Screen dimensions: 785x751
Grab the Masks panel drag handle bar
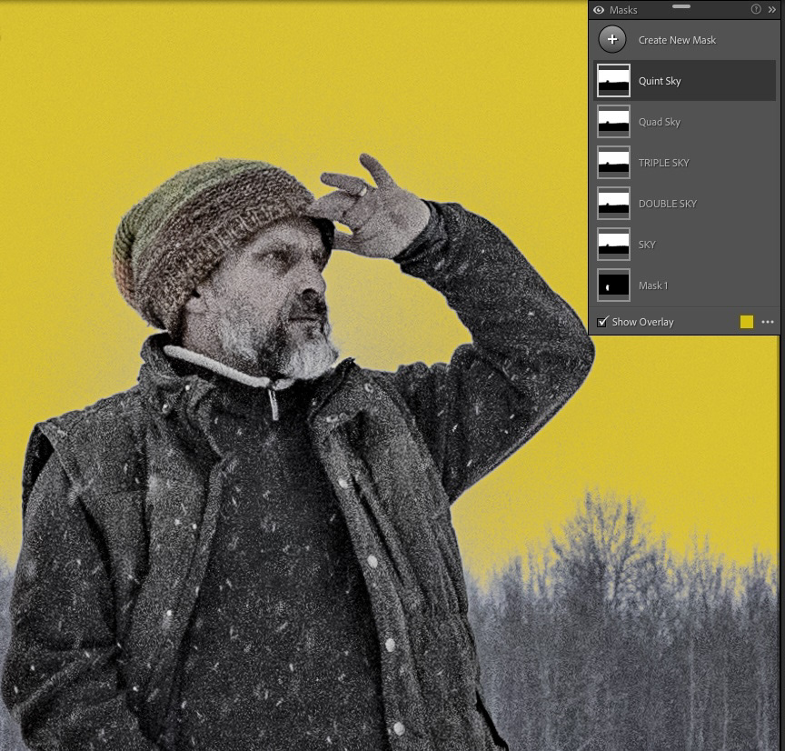(x=681, y=6)
